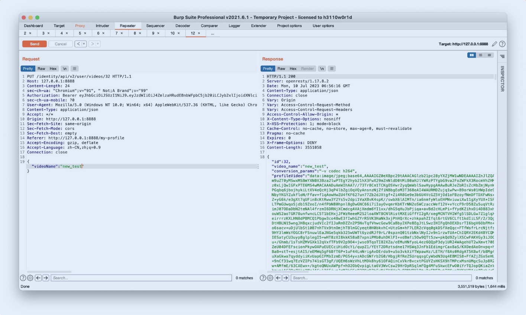Select Hex view for the Response
Screen dimensions: 526x315
click(x=293, y=69)
